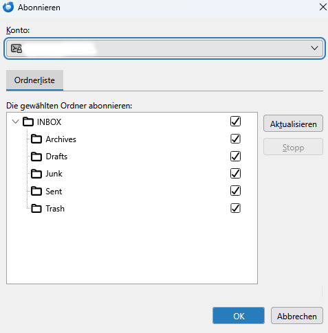The height and width of the screenshot is (333, 328).
Task: Click the Thunderbird logo in title bar
Action: 8,7
